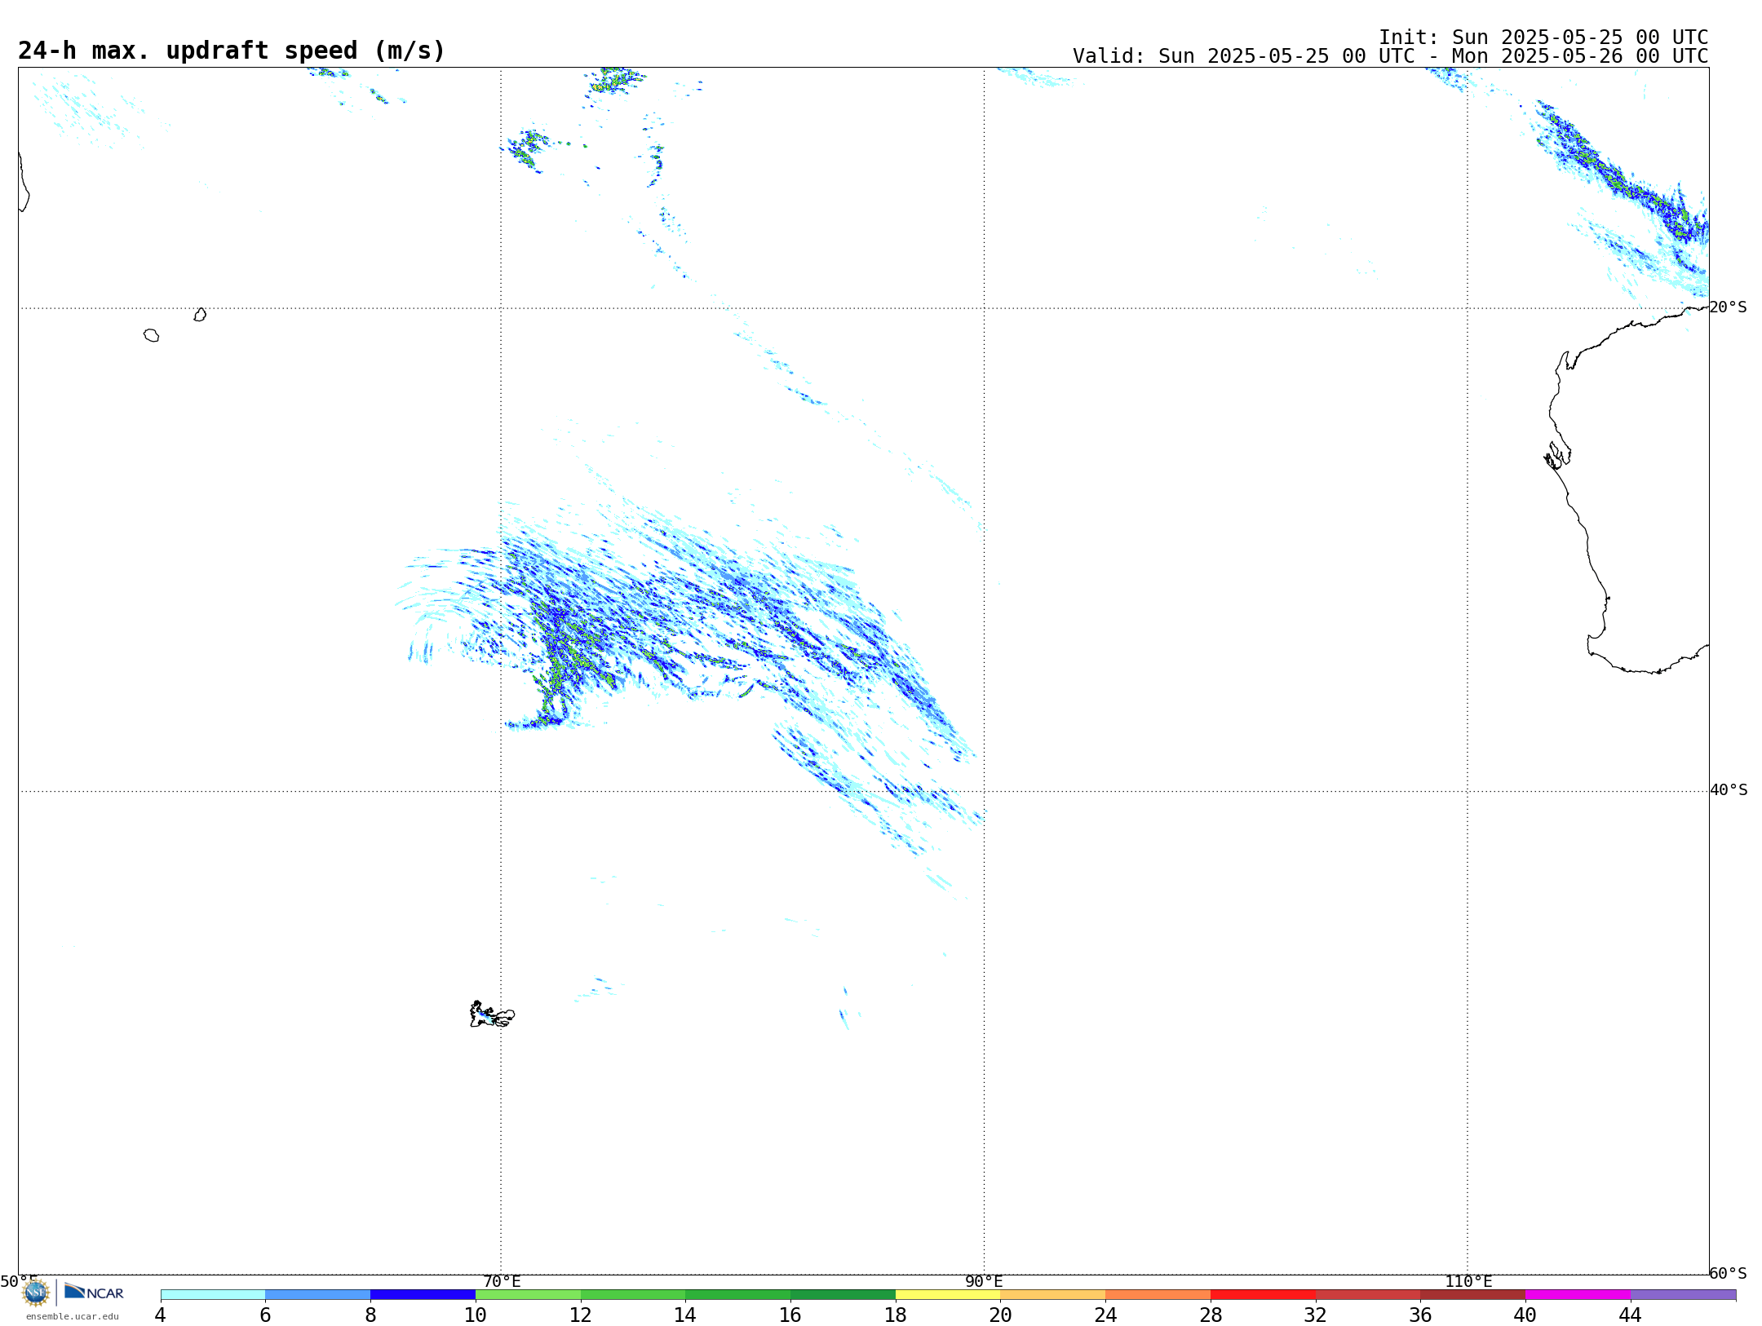The image size is (1762, 1326).
Task: Click the 50°E longitude label
Action: [19, 1281]
